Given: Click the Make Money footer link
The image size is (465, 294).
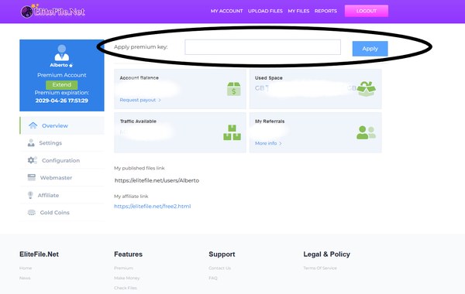Looking at the screenshot, I should coord(126,278).
